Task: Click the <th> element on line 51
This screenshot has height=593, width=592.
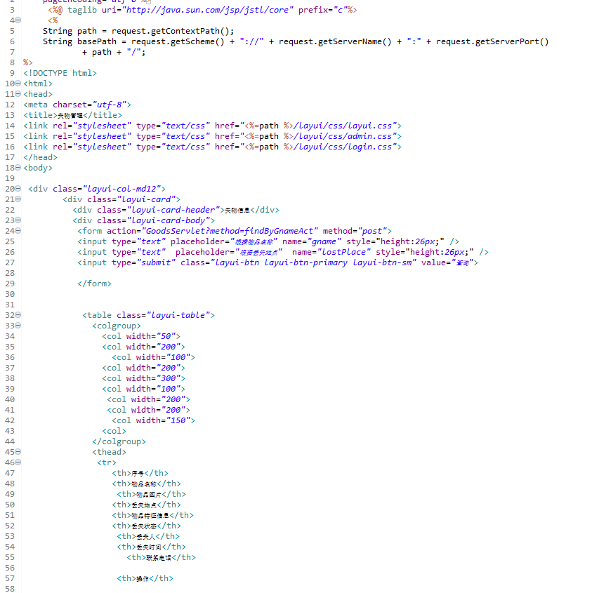Action: click(x=152, y=515)
